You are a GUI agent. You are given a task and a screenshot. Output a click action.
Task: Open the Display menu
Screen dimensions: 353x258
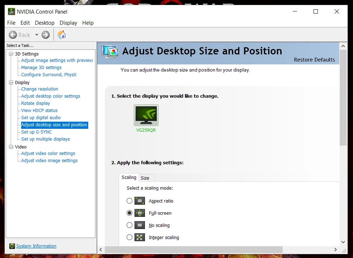(68, 23)
